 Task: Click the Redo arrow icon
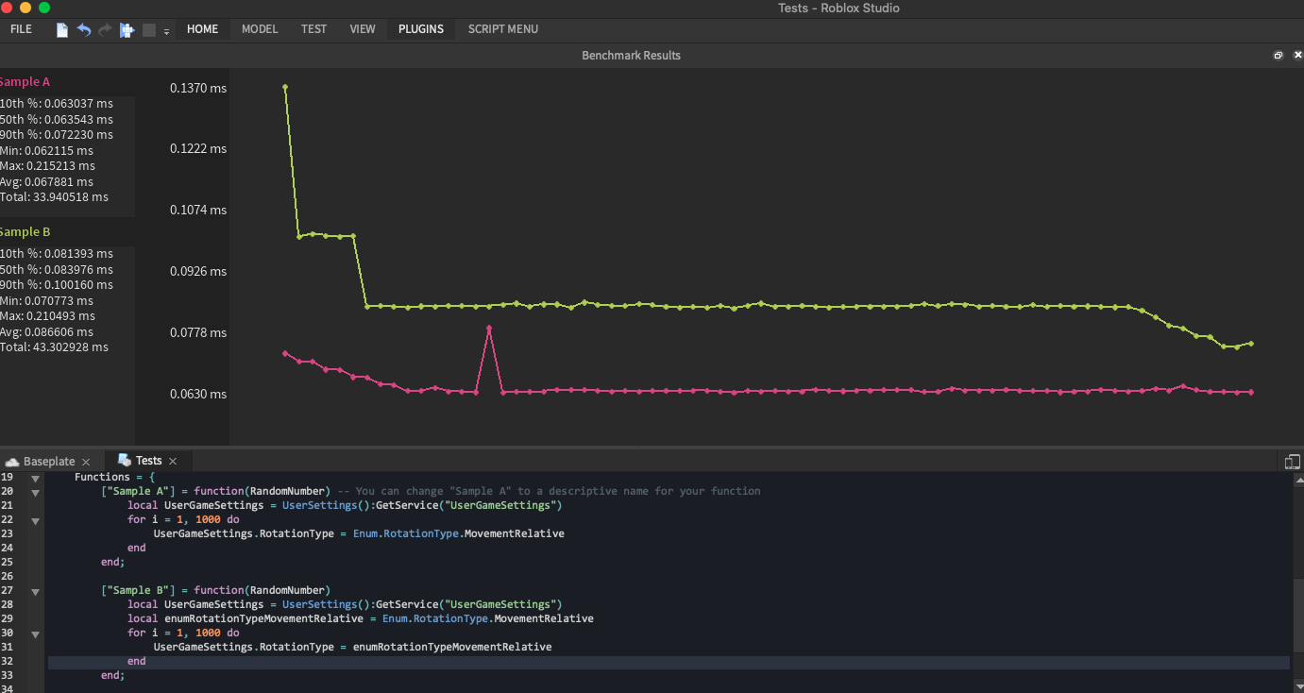[104, 29]
